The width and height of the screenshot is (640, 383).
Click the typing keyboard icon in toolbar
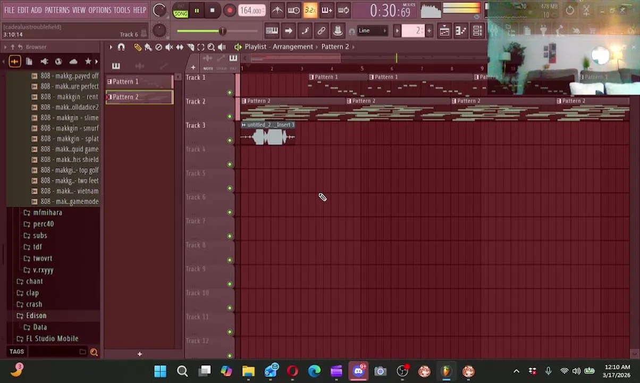click(x=272, y=31)
